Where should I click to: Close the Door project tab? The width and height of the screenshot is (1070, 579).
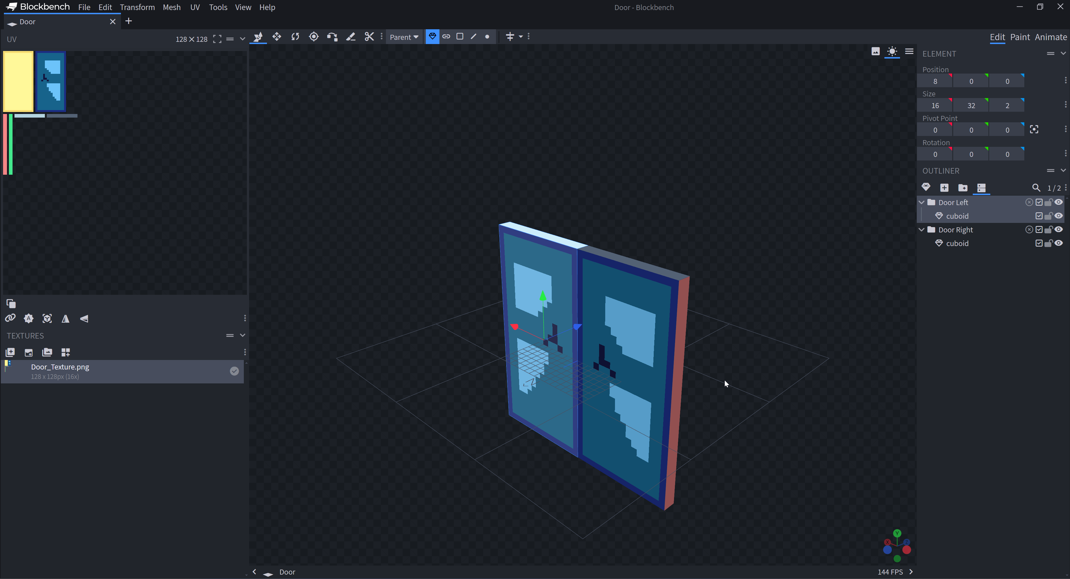click(113, 22)
